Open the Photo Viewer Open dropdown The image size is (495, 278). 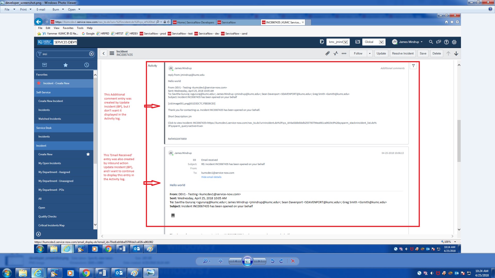tap(74, 10)
